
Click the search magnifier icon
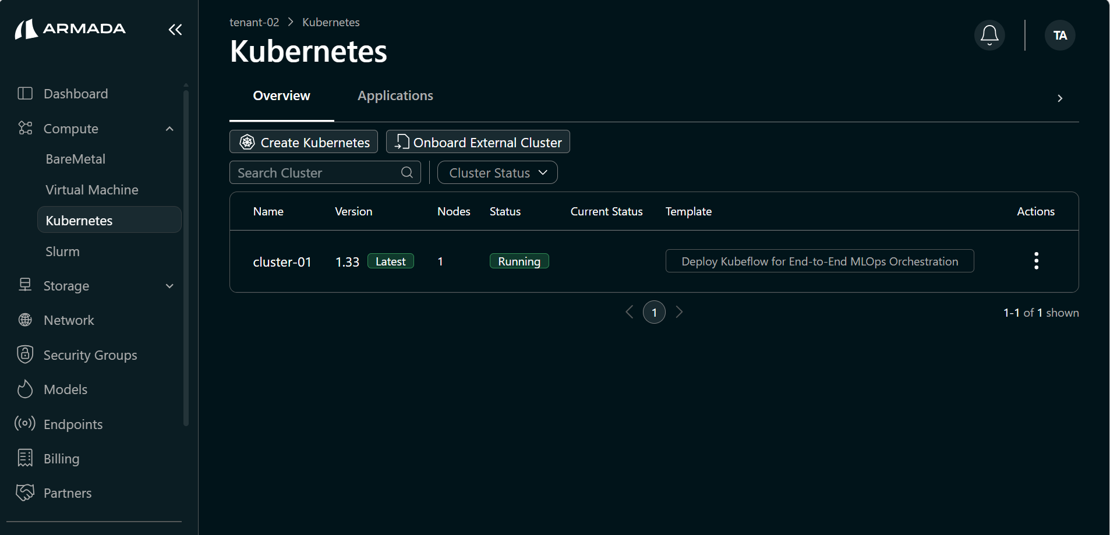(407, 172)
